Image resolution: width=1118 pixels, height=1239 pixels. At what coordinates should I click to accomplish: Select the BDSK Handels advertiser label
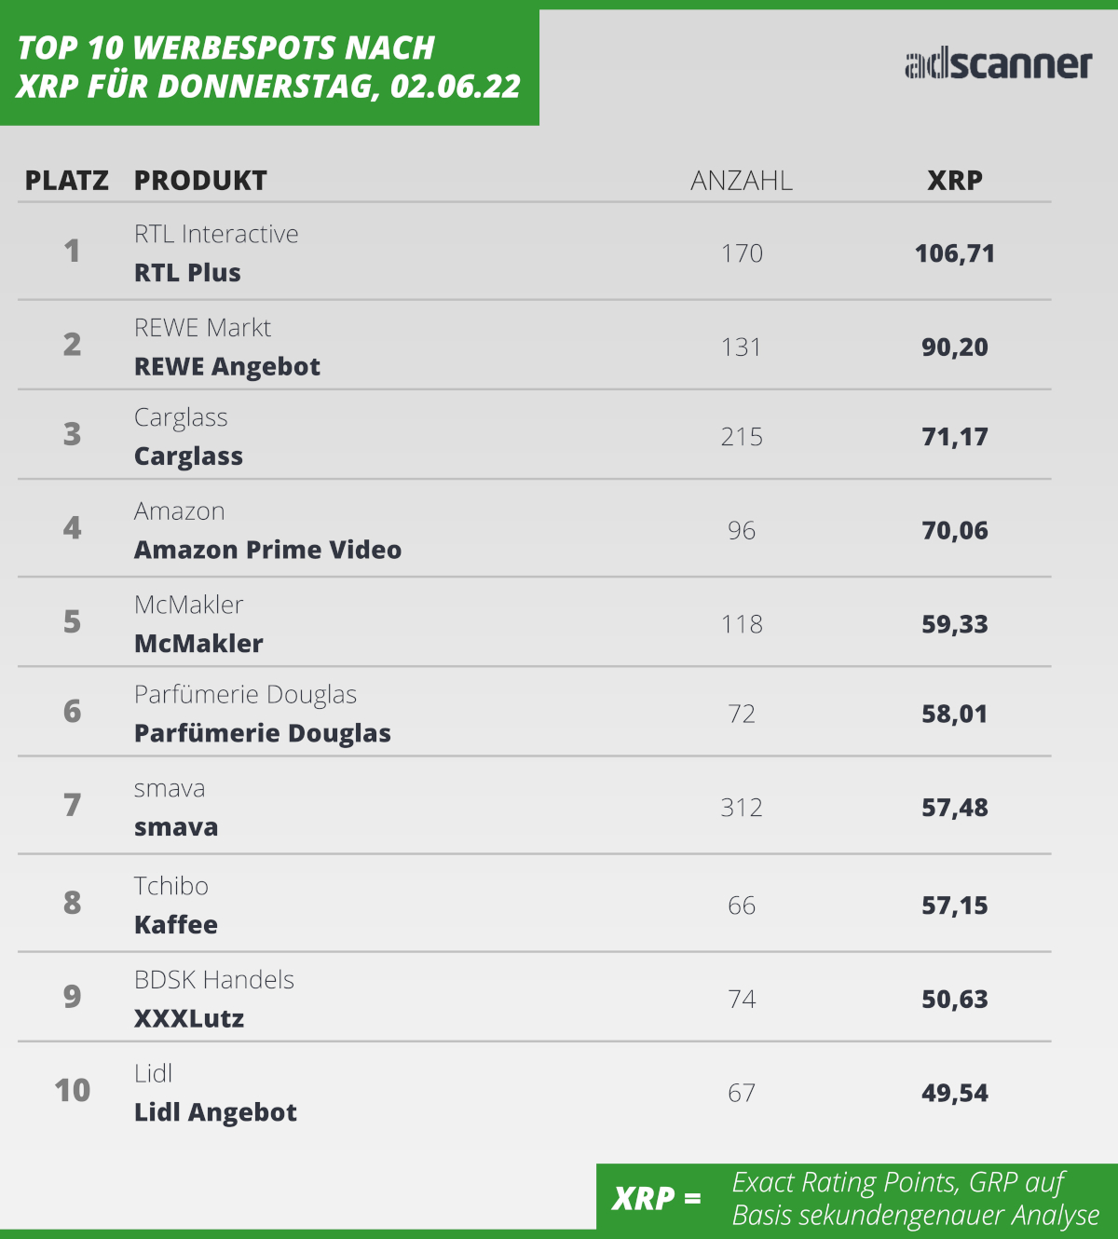[214, 980]
